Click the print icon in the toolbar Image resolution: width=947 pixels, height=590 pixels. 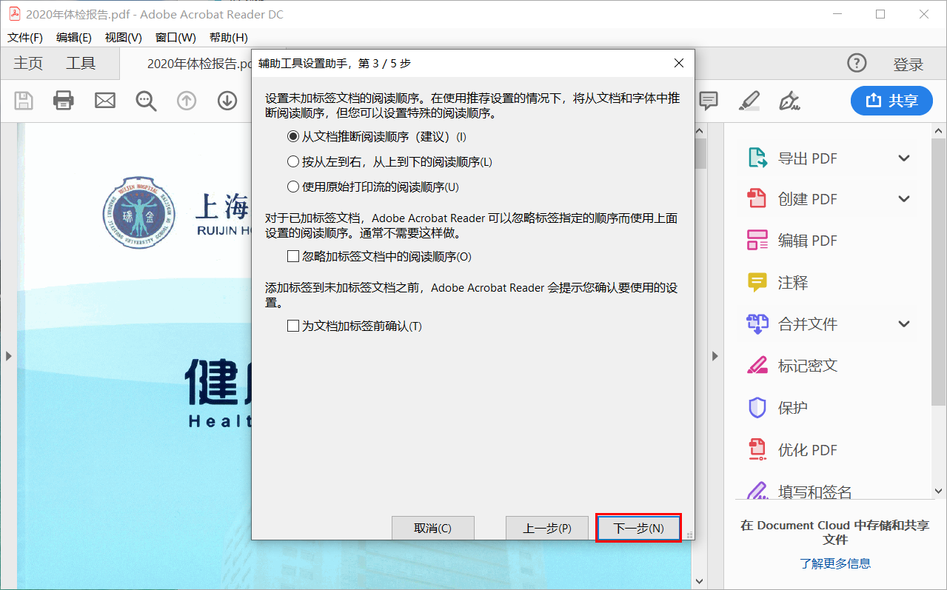coord(64,101)
